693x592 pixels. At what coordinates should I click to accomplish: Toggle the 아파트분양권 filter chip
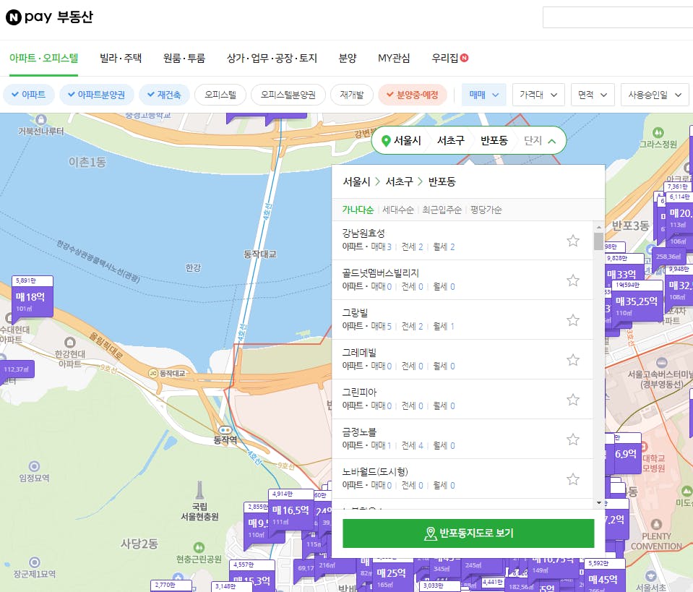click(97, 95)
